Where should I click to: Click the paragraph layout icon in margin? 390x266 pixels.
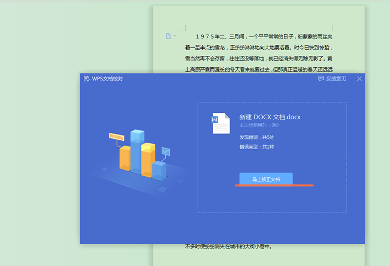click(x=168, y=36)
